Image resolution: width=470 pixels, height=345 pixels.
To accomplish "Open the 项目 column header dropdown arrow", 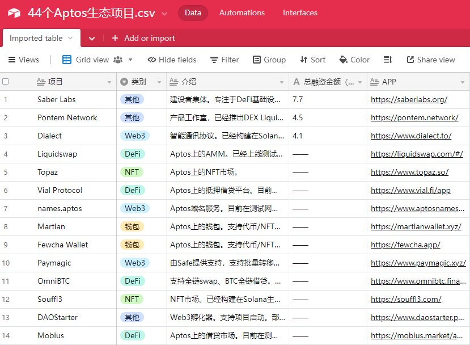I will [x=109, y=82].
